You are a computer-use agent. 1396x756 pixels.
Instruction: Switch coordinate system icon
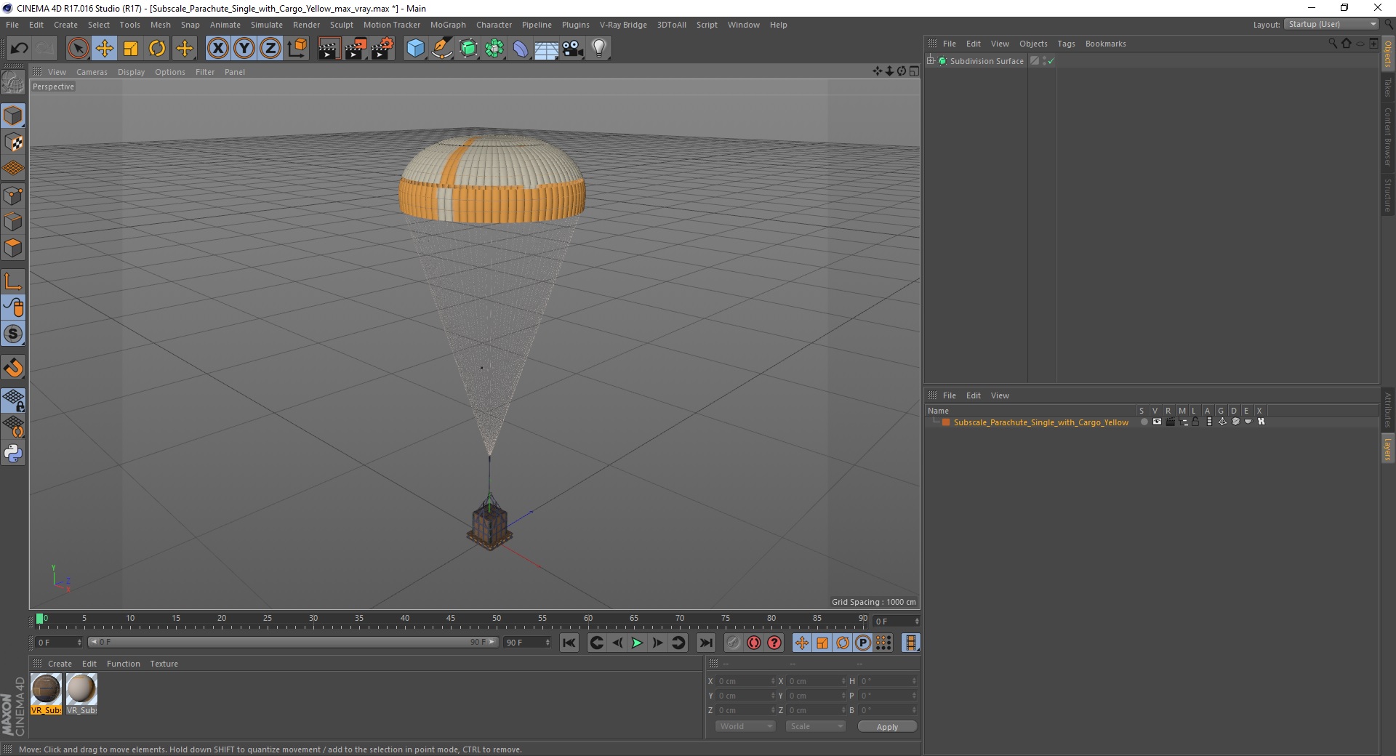[x=297, y=49]
